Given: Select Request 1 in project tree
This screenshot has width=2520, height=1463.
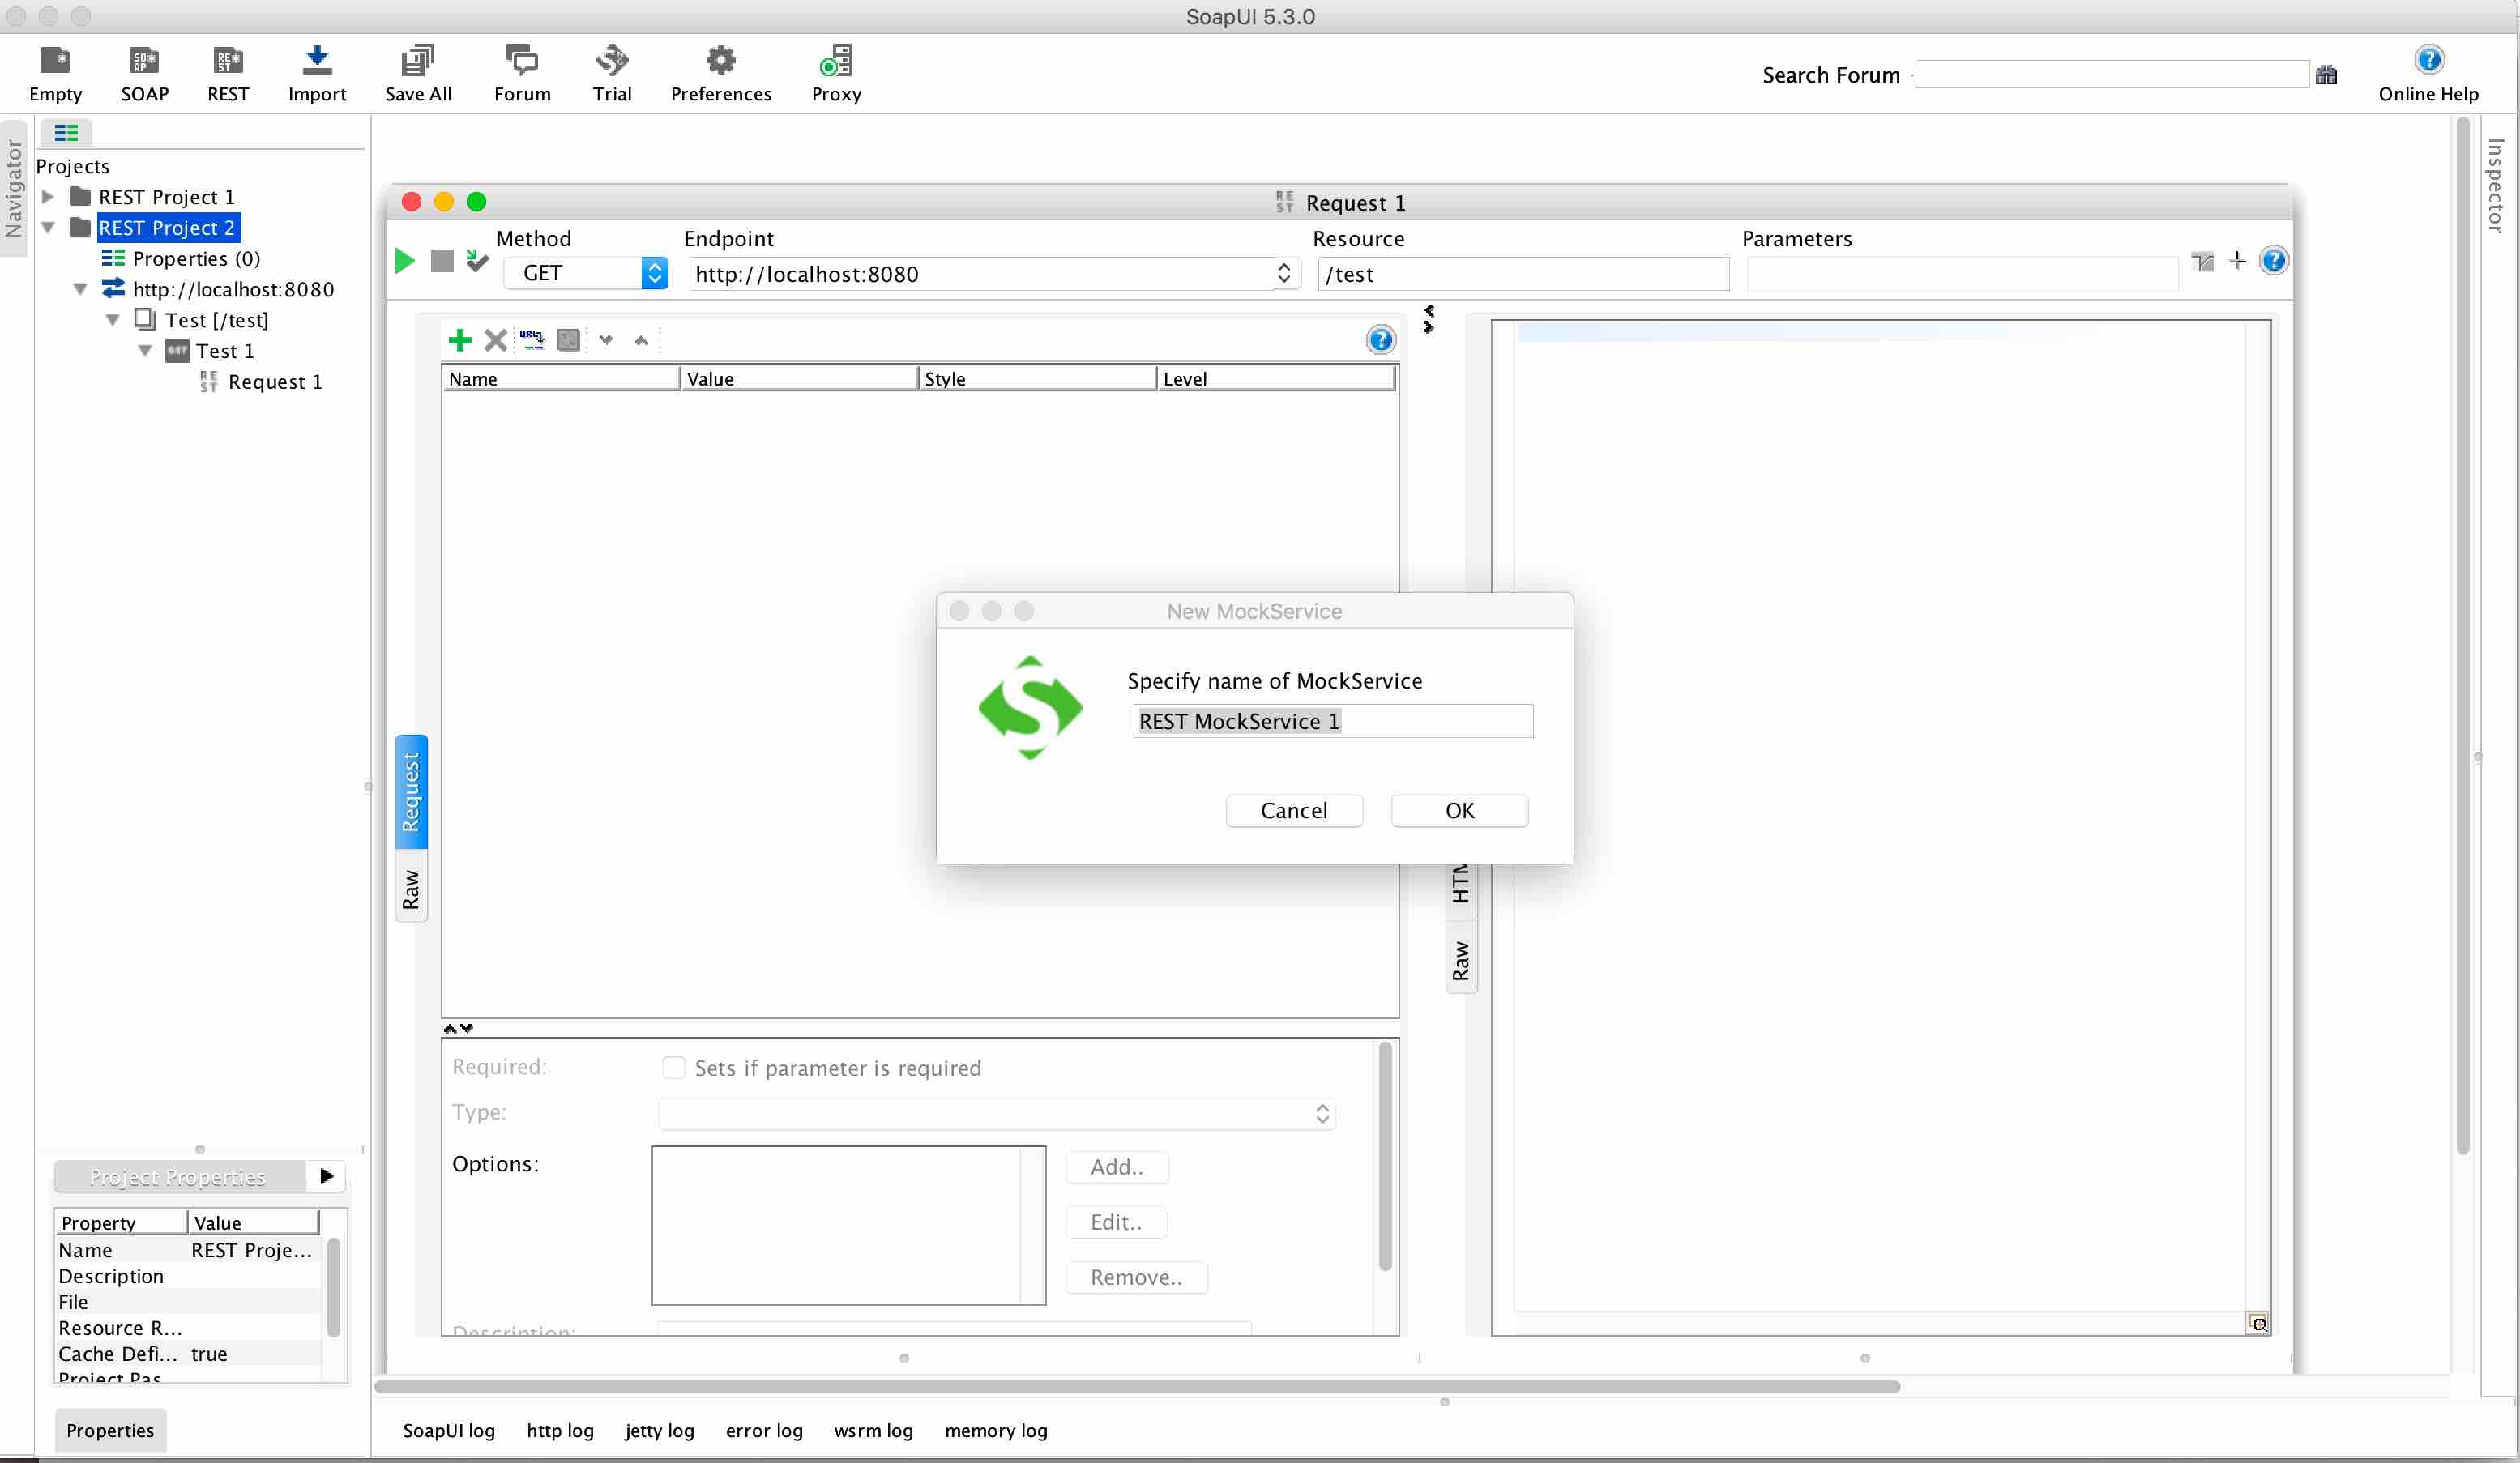Looking at the screenshot, I should point(275,382).
